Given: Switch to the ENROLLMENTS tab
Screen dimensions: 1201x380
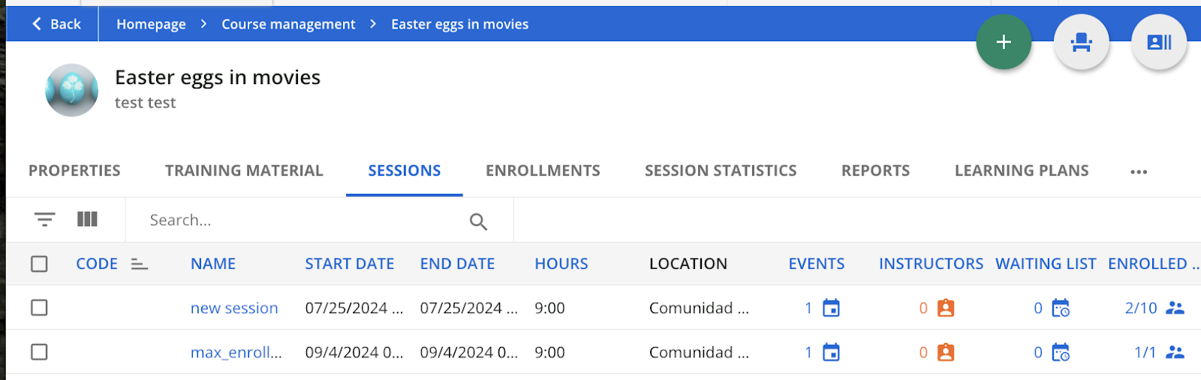Looking at the screenshot, I should coord(543,170).
